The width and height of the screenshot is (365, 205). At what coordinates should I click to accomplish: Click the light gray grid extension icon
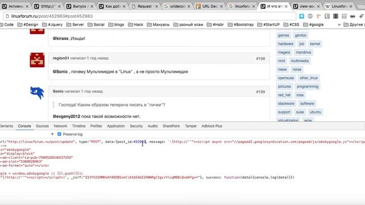[344, 16]
